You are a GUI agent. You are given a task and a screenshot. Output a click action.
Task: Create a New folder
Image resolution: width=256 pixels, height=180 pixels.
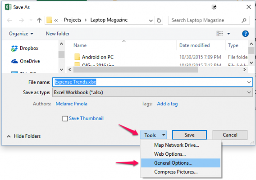(x=58, y=34)
